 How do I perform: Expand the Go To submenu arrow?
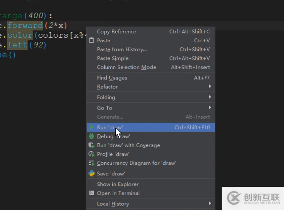coord(210,108)
